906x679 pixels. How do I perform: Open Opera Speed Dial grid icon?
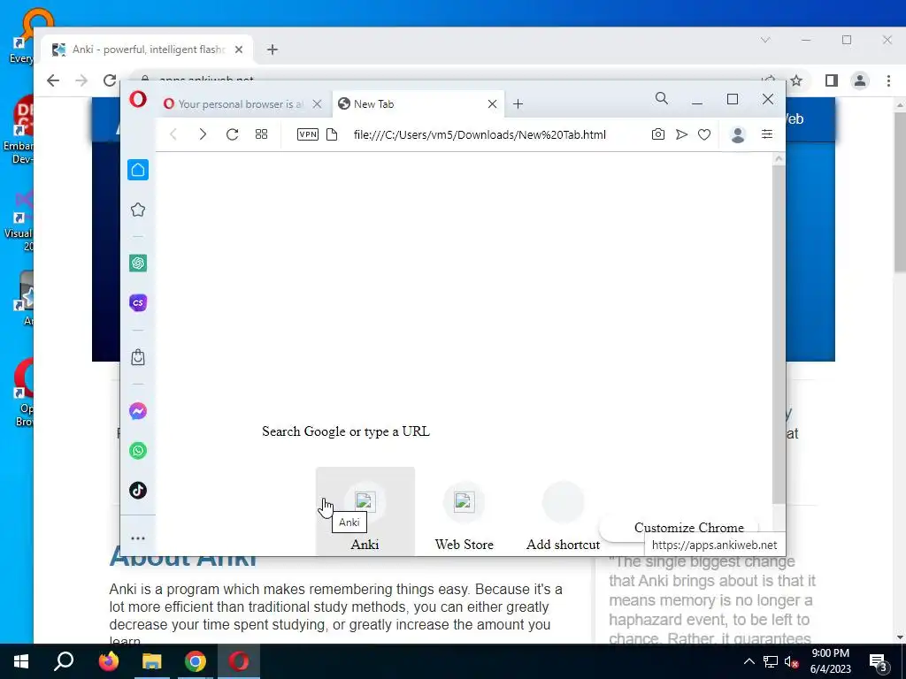(x=261, y=134)
